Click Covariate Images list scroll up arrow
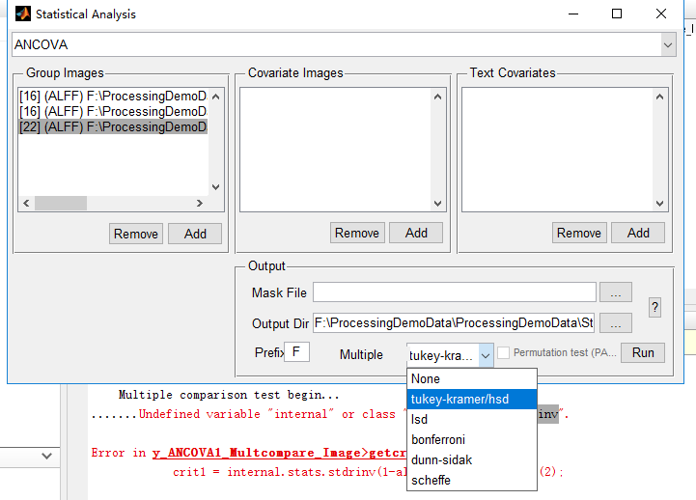696x500 pixels. tap(437, 97)
